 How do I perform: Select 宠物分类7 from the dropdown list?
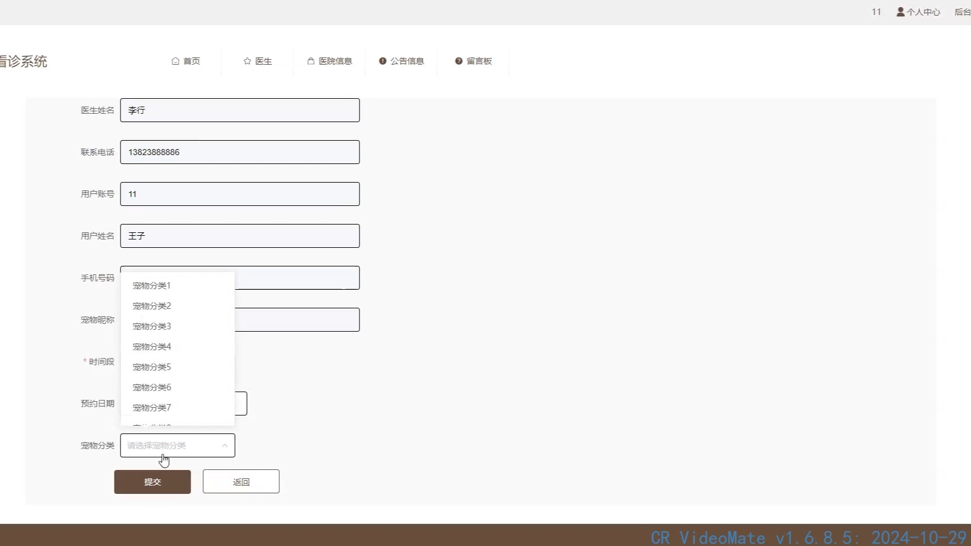click(177, 408)
